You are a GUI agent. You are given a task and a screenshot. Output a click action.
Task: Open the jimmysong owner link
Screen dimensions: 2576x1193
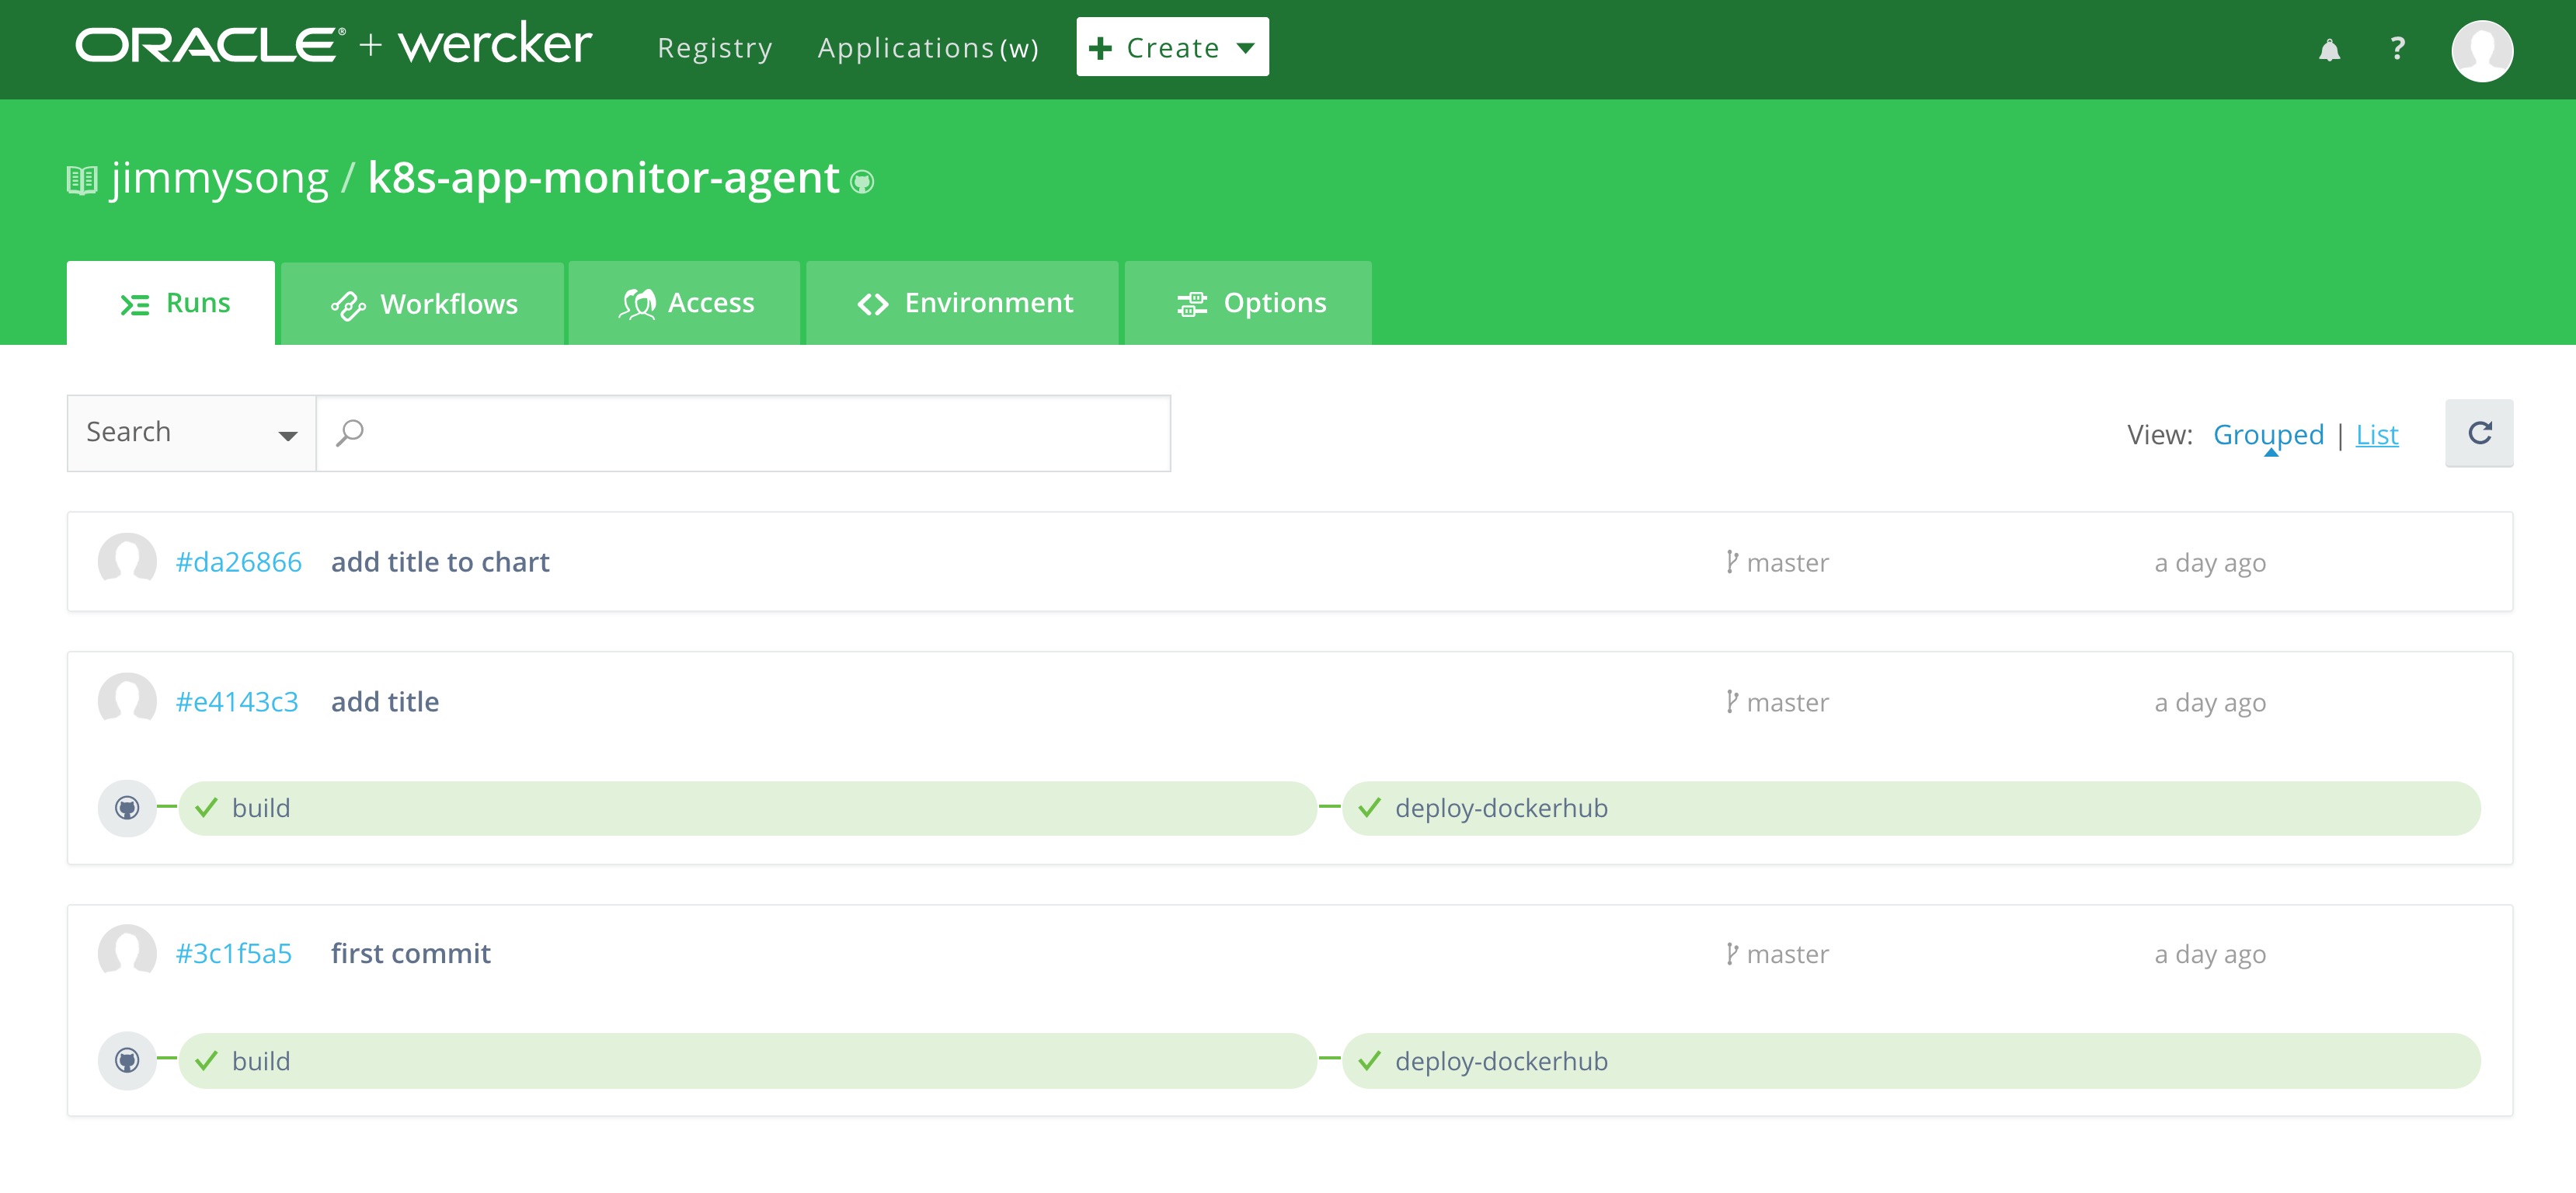[219, 179]
